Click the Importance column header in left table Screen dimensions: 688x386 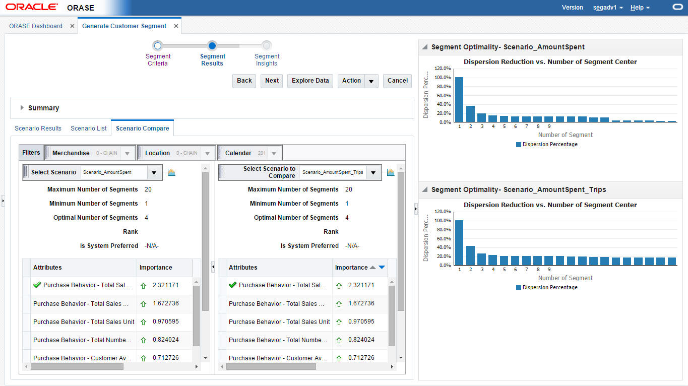[x=165, y=268]
